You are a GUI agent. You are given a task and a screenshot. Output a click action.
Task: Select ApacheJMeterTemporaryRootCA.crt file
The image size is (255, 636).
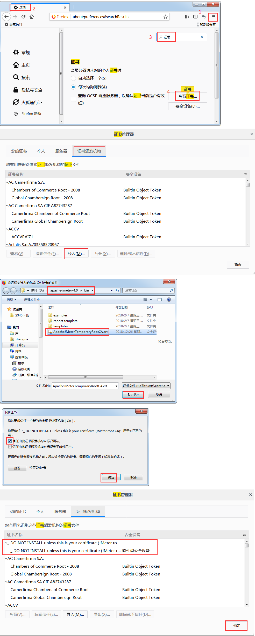pyautogui.click(x=80, y=332)
